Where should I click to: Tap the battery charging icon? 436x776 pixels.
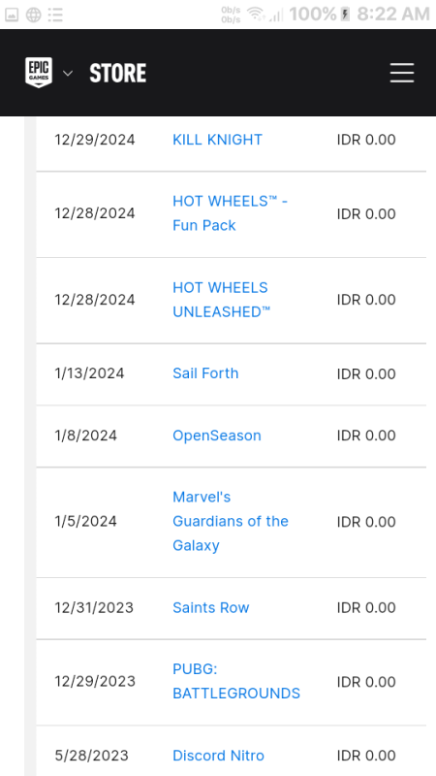[345, 15]
